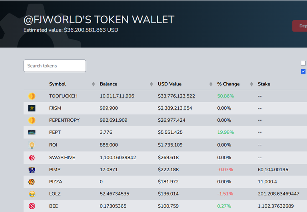Click the % Change column header
The width and height of the screenshot is (307, 212).
pyautogui.click(x=228, y=84)
